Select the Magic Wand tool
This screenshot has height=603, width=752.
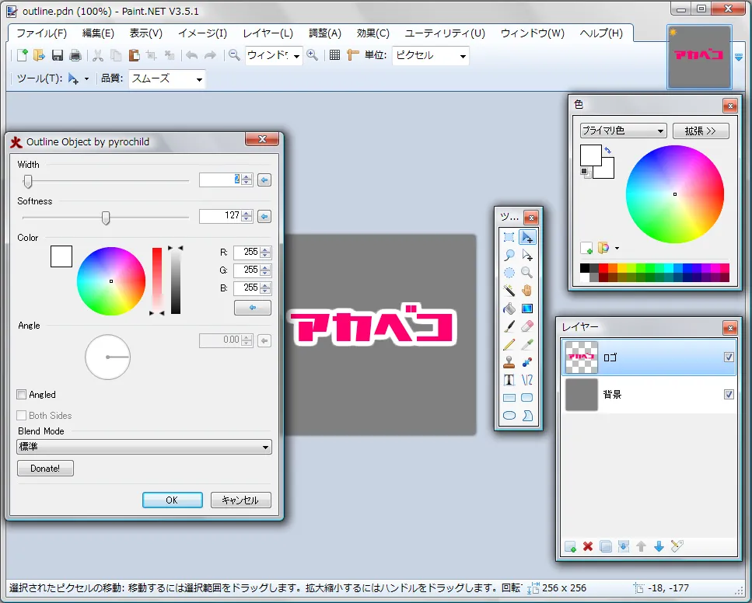(x=509, y=291)
